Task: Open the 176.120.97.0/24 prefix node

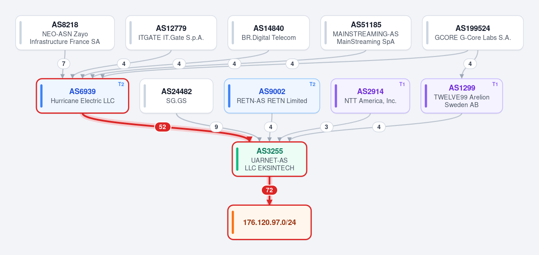Action: (269, 222)
